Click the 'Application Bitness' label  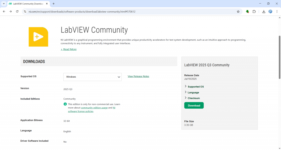click(x=31, y=120)
